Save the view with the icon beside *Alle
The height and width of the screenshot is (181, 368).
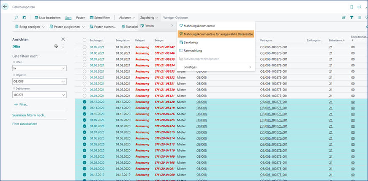(56, 46)
